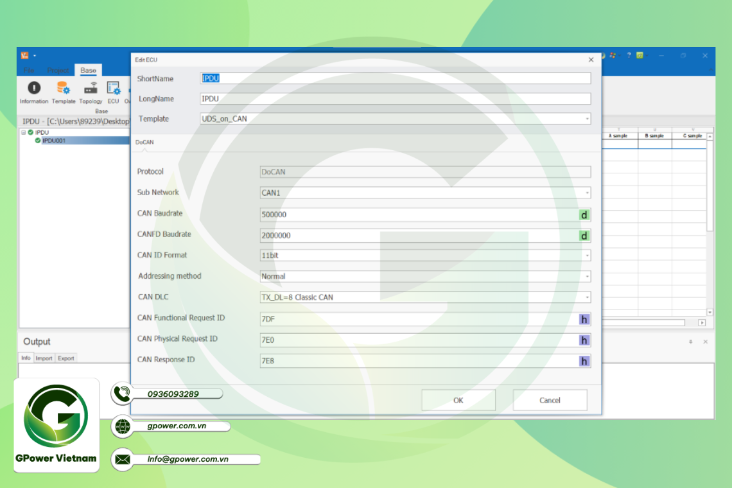The image size is (732, 488).
Task: Click the LongName input field
Action: (395, 99)
